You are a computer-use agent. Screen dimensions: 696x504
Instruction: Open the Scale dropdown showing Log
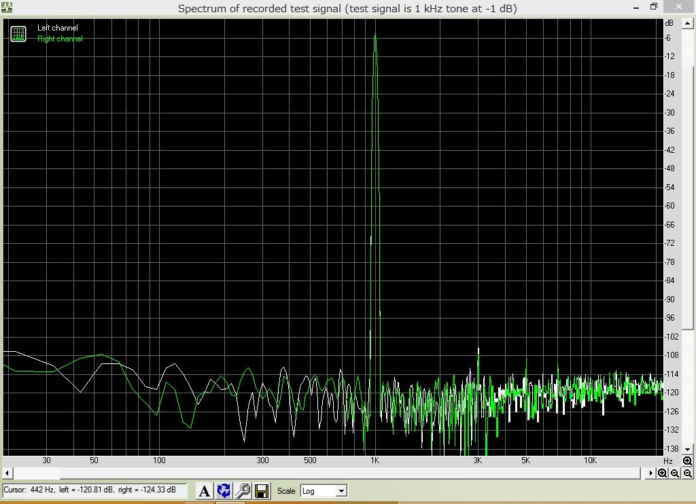coord(324,490)
